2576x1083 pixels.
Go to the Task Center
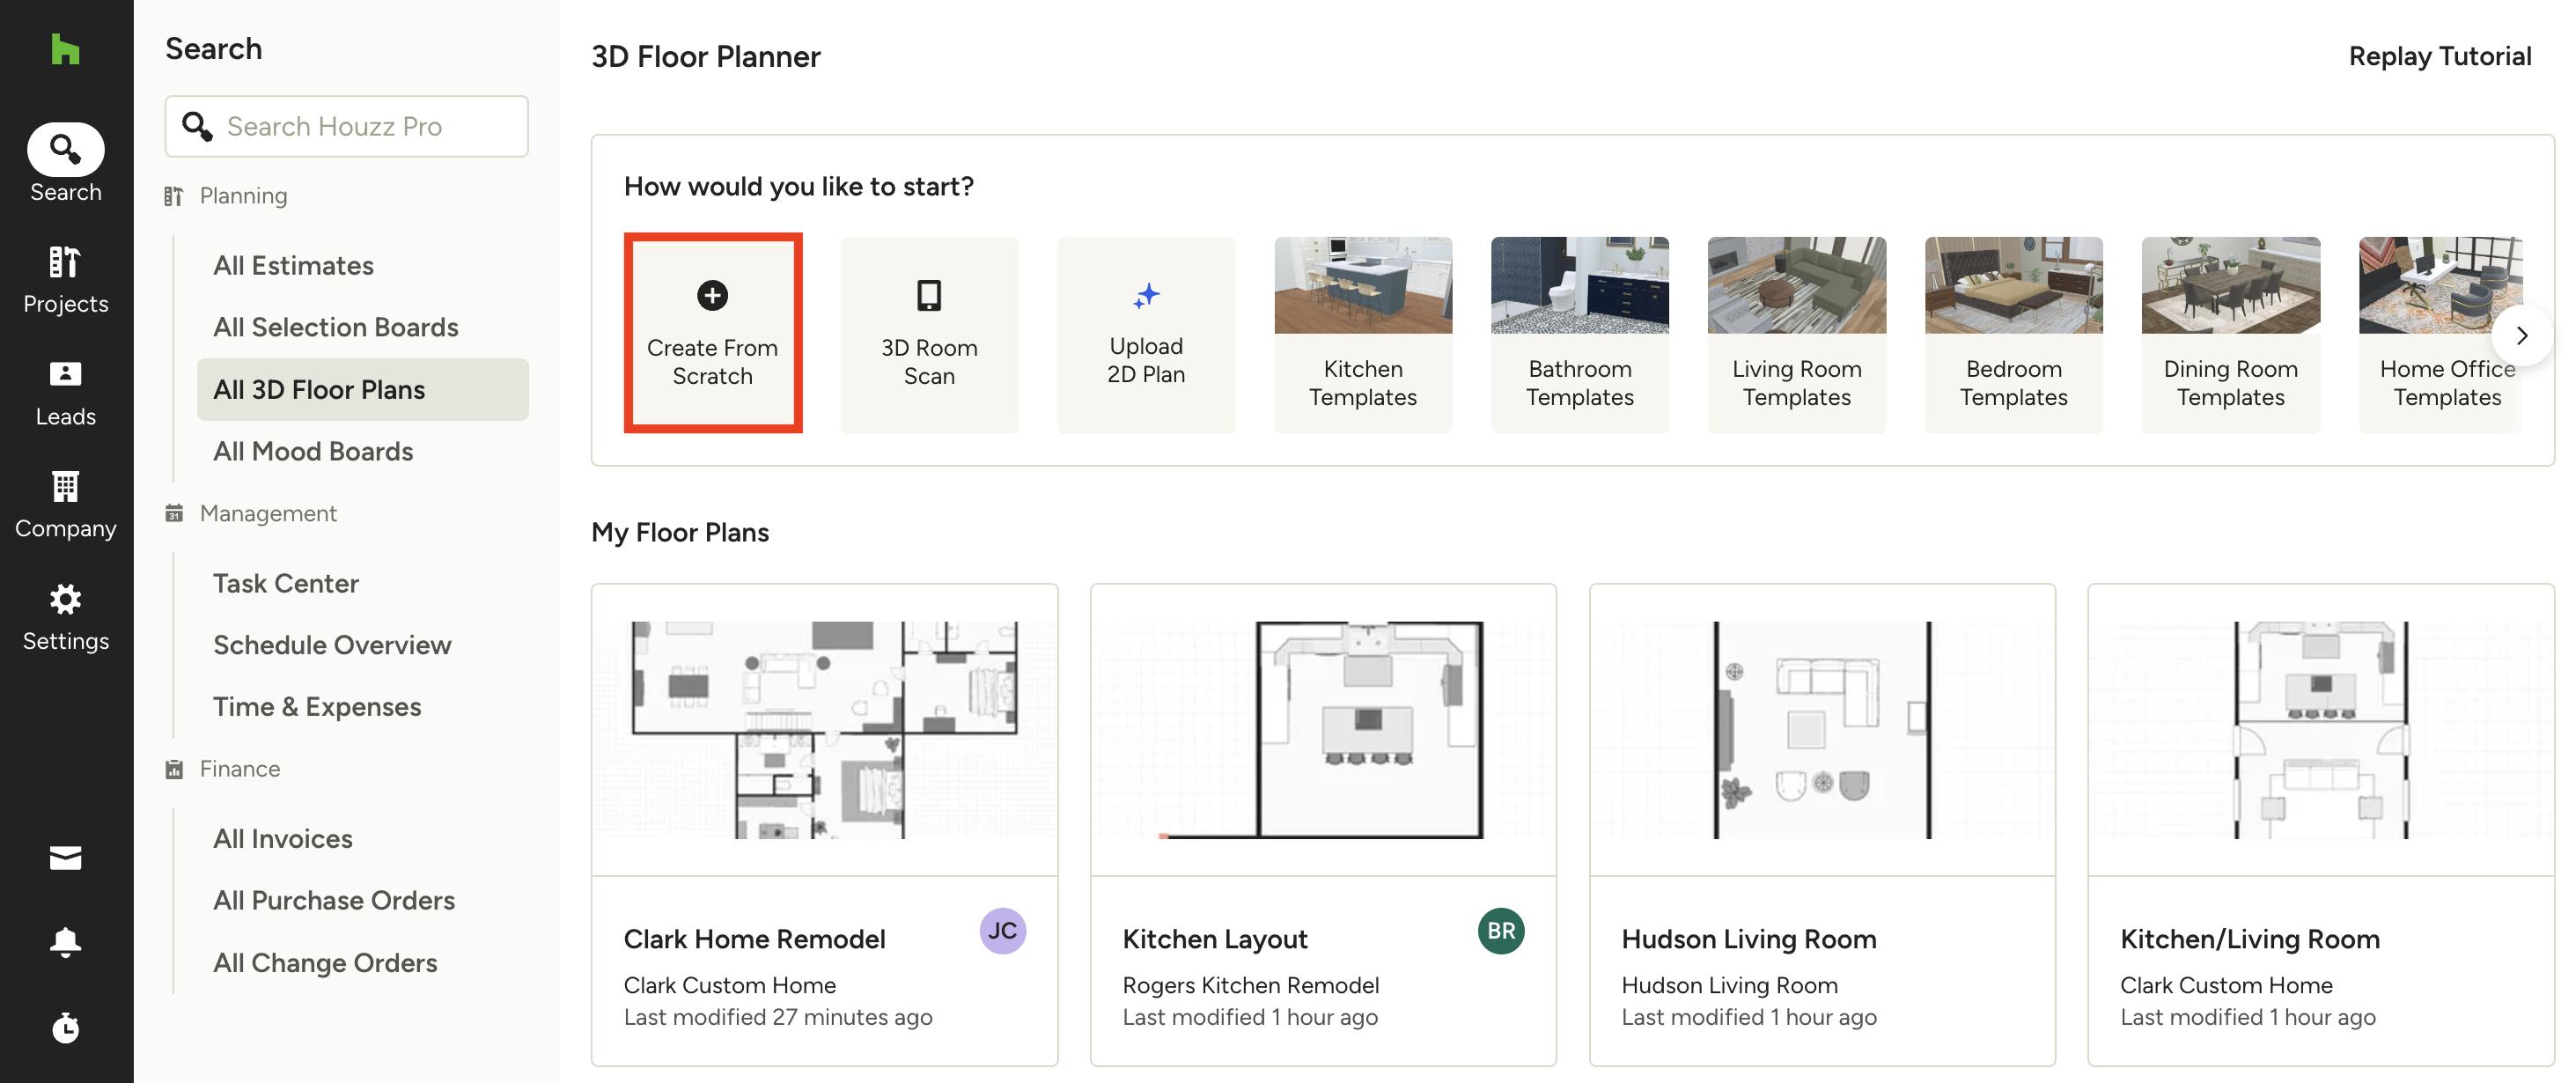coord(285,583)
